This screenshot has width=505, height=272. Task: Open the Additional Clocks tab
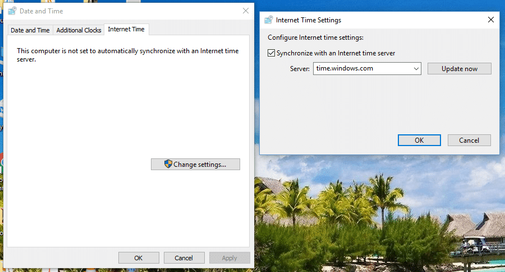[79, 30]
